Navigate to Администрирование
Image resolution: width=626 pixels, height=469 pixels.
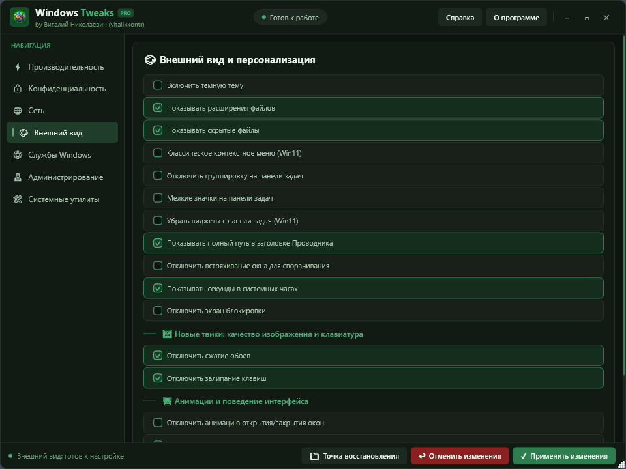(63, 177)
